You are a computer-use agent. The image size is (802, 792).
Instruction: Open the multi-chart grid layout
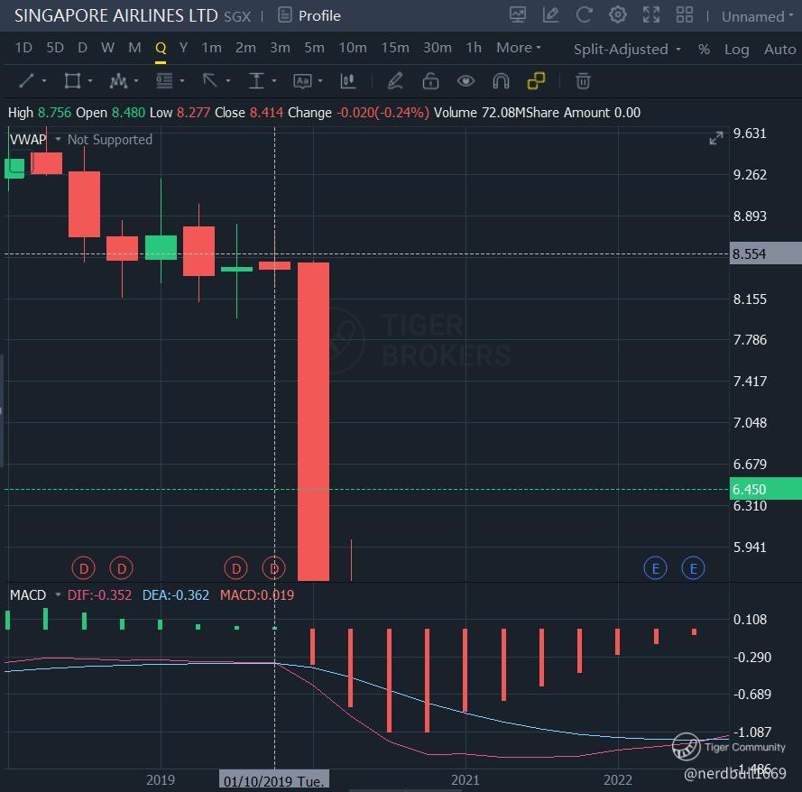(x=685, y=14)
